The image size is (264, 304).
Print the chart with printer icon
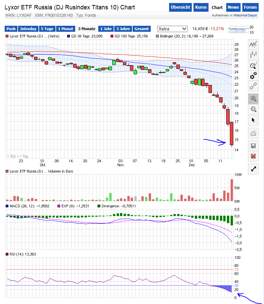point(253,133)
